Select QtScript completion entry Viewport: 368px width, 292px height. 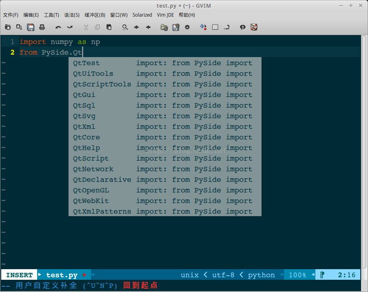pos(165,158)
